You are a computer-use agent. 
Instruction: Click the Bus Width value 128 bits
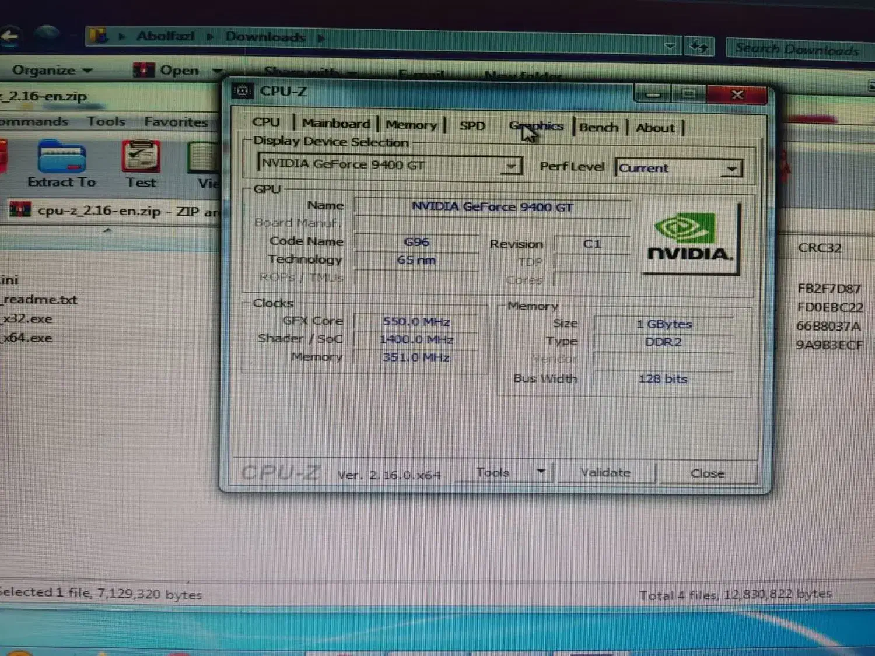click(x=663, y=378)
